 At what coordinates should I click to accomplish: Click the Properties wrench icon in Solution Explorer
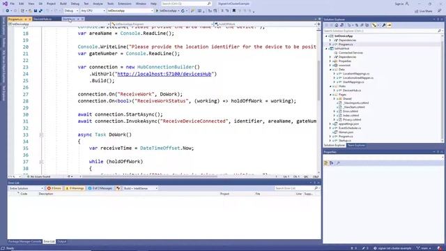[x=384, y=25]
